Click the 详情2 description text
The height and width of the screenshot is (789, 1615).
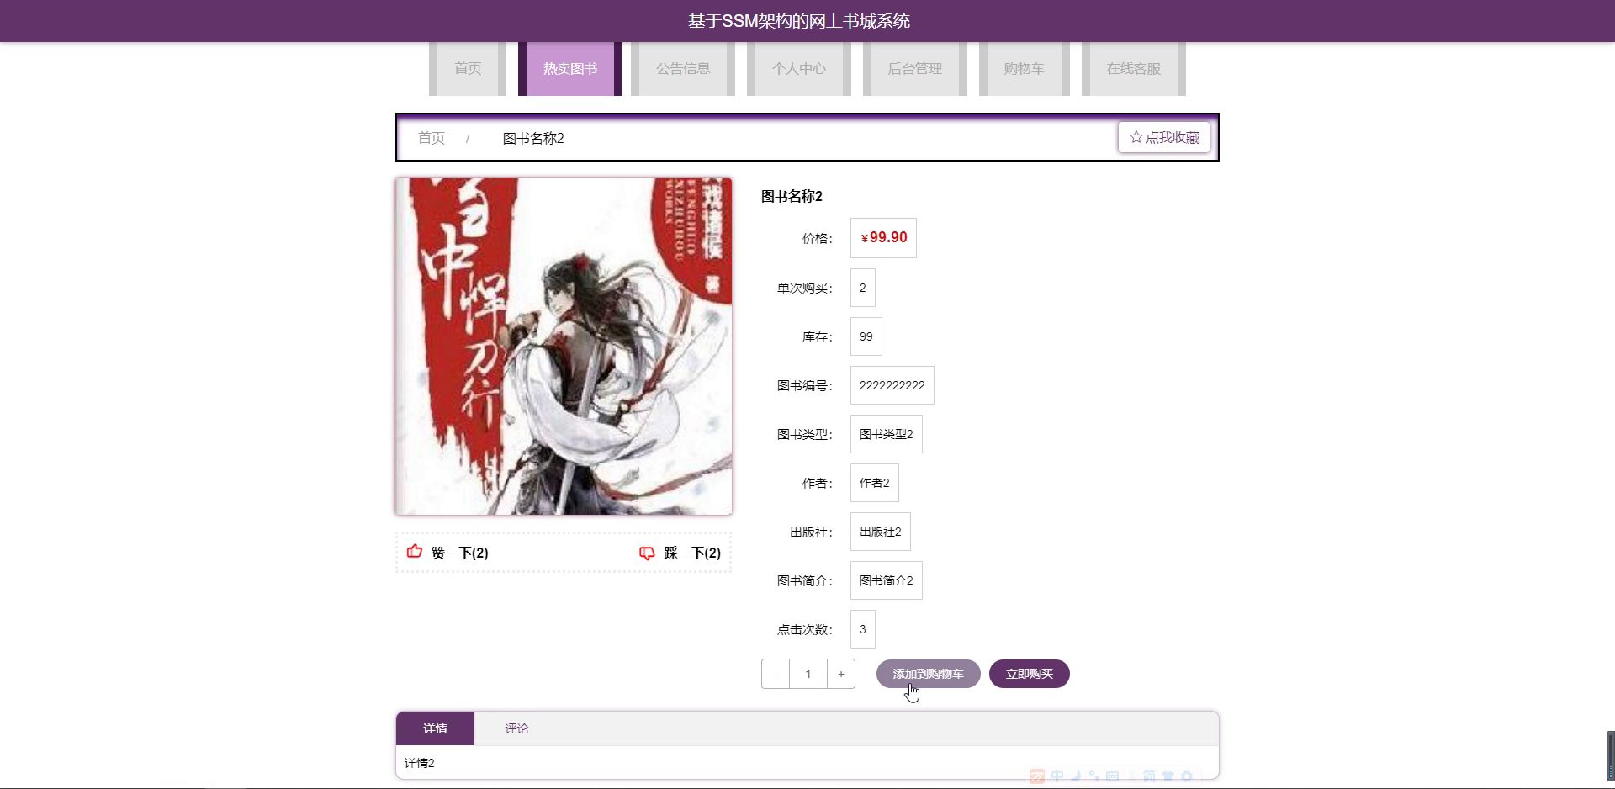(x=420, y=763)
